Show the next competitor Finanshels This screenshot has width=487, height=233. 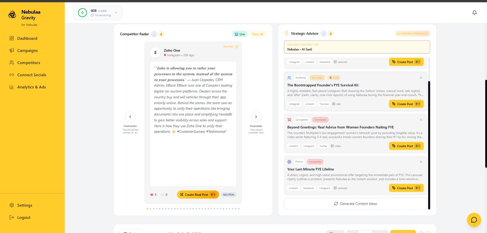click(x=256, y=117)
